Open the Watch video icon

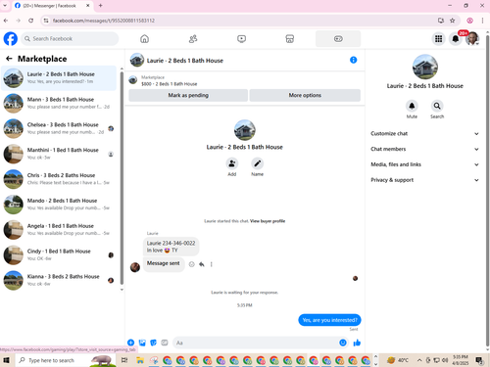tap(241, 39)
